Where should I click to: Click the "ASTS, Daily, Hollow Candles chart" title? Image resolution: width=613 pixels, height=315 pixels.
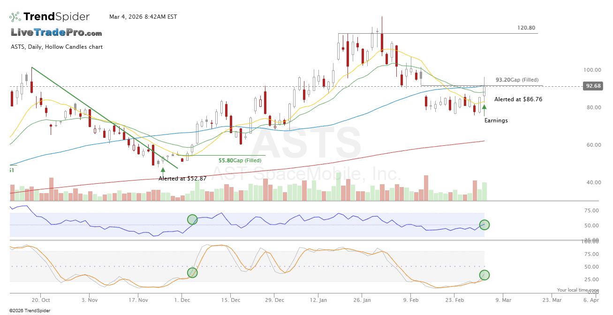[57, 47]
